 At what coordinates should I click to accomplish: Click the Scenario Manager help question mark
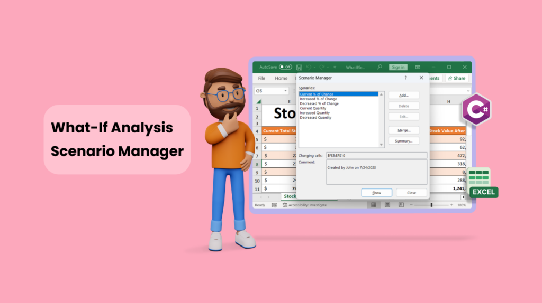click(x=406, y=78)
